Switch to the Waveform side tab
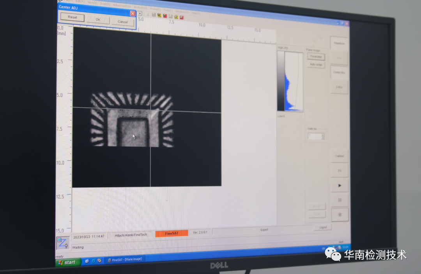 [x=339, y=44]
